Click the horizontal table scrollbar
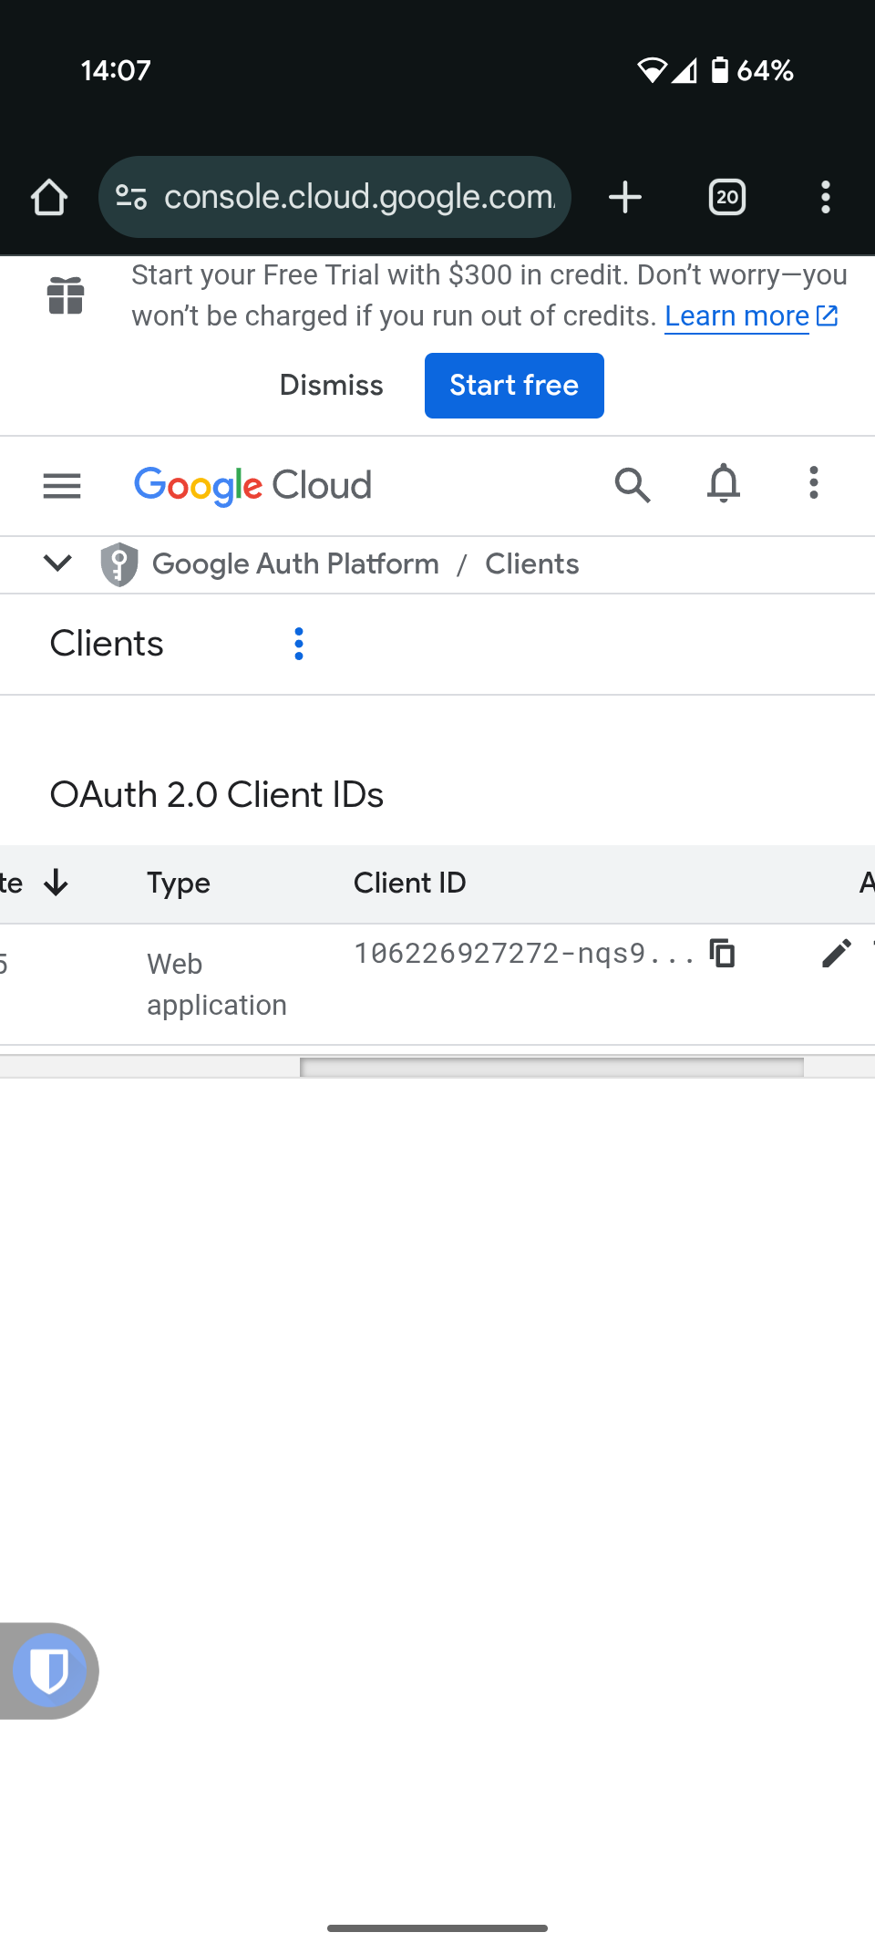The image size is (875, 1953). [551, 1067]
